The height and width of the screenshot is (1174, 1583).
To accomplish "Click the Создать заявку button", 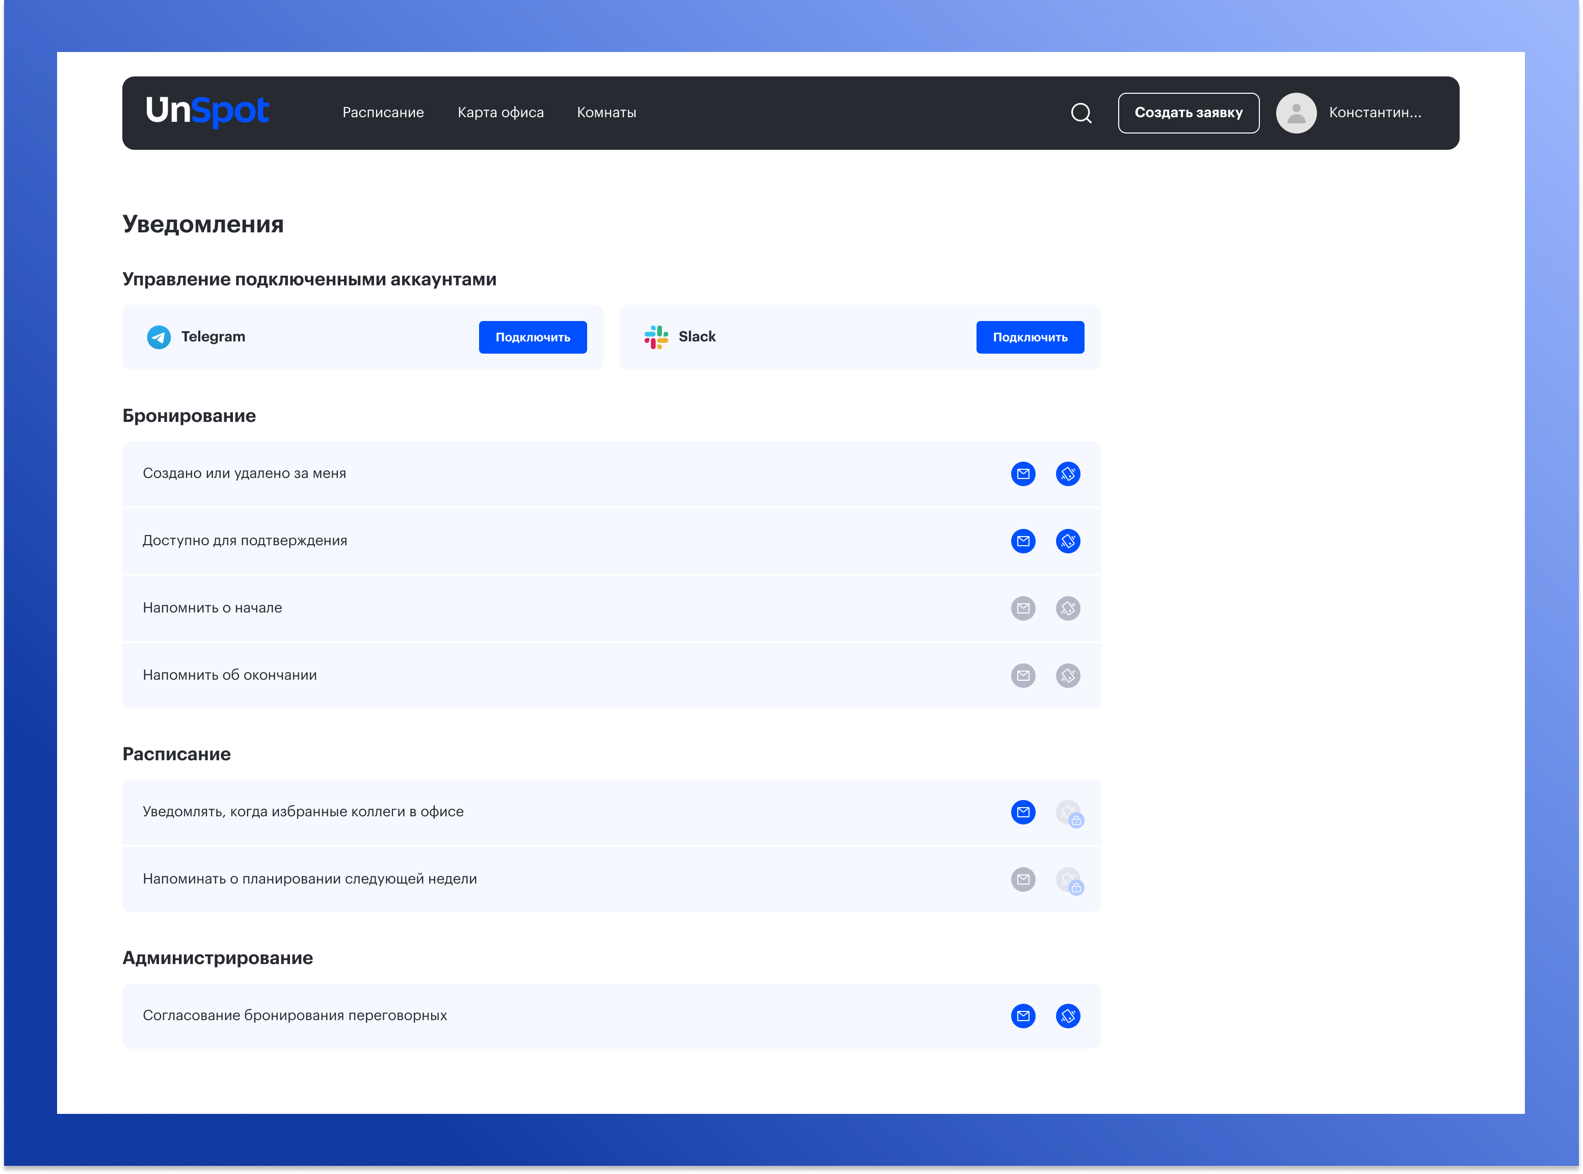I will click(1188, 113).
